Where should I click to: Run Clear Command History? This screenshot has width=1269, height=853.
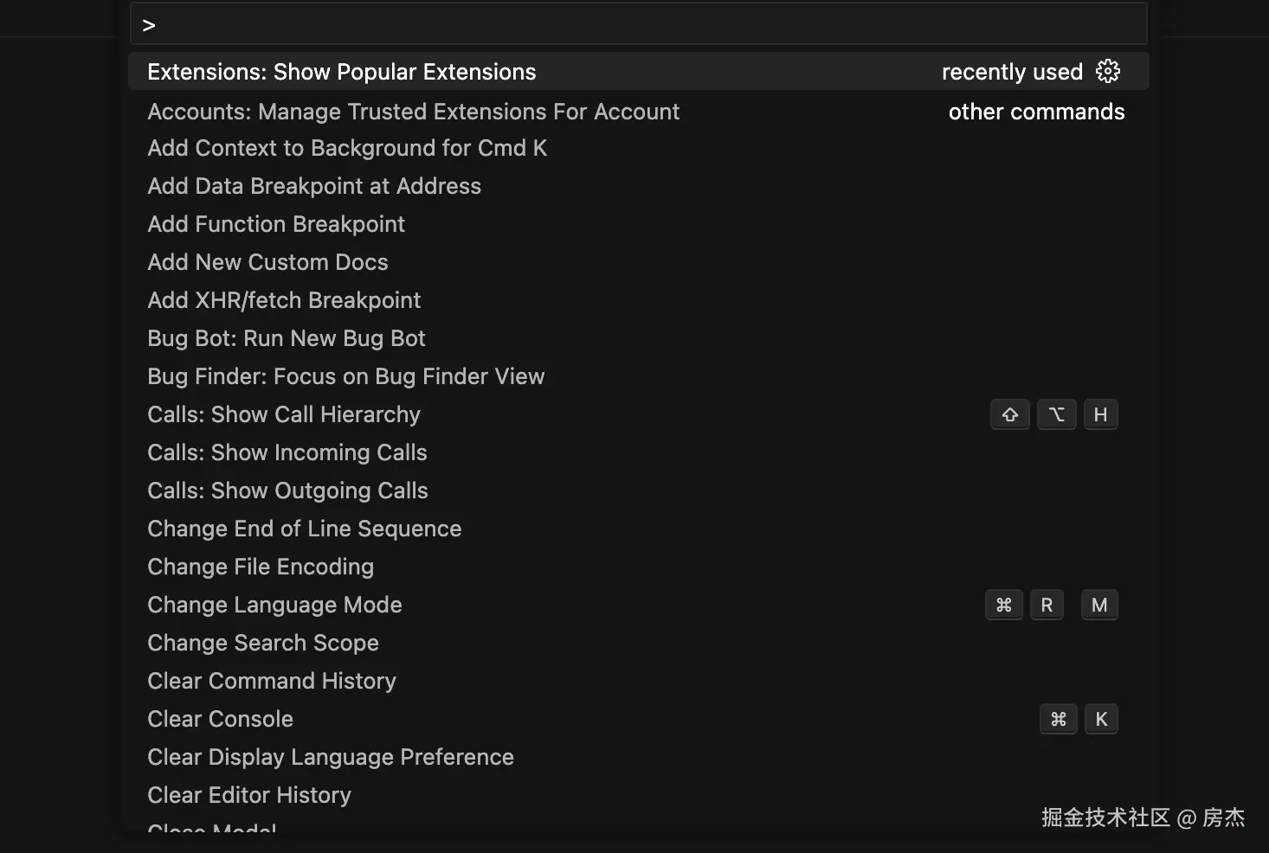[x=272, y=681]
